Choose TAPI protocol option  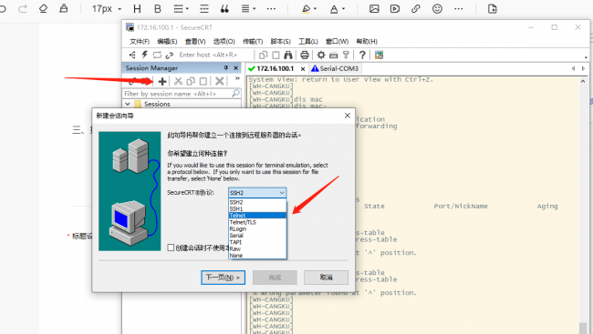coord(257,242)
